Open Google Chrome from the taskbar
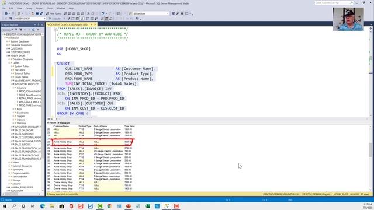 [109, 206]
